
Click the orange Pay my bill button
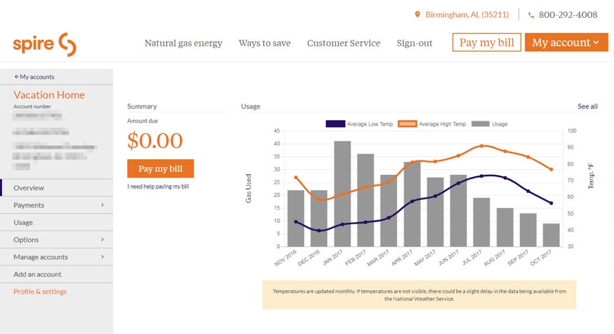point(160,169)
